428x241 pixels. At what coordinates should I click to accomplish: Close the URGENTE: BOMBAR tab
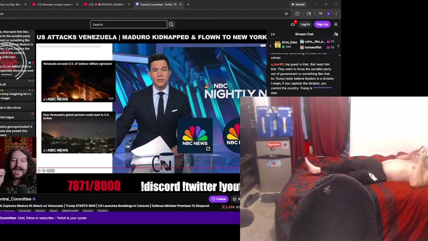129,4
